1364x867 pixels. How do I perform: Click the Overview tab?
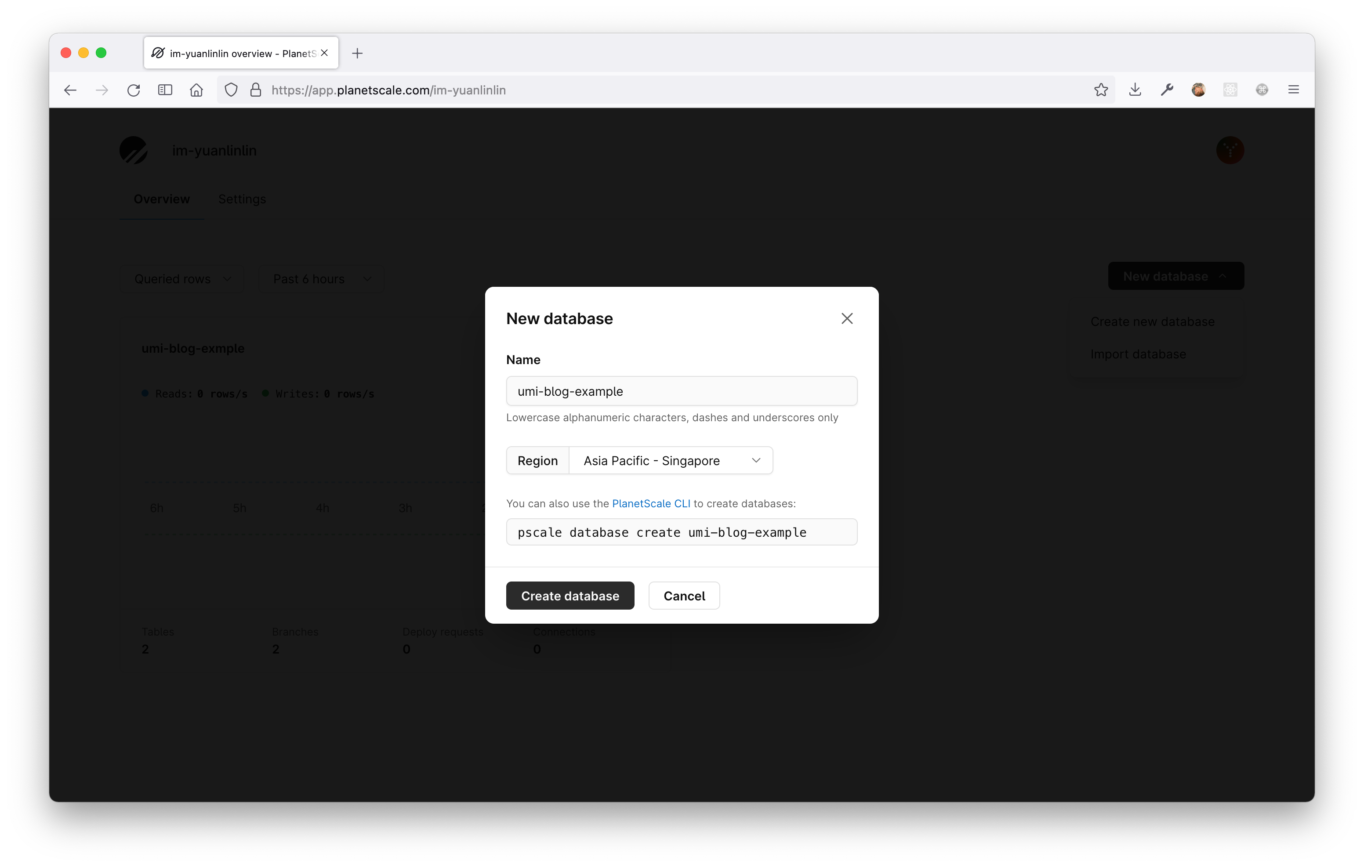(x=161, y=199)
